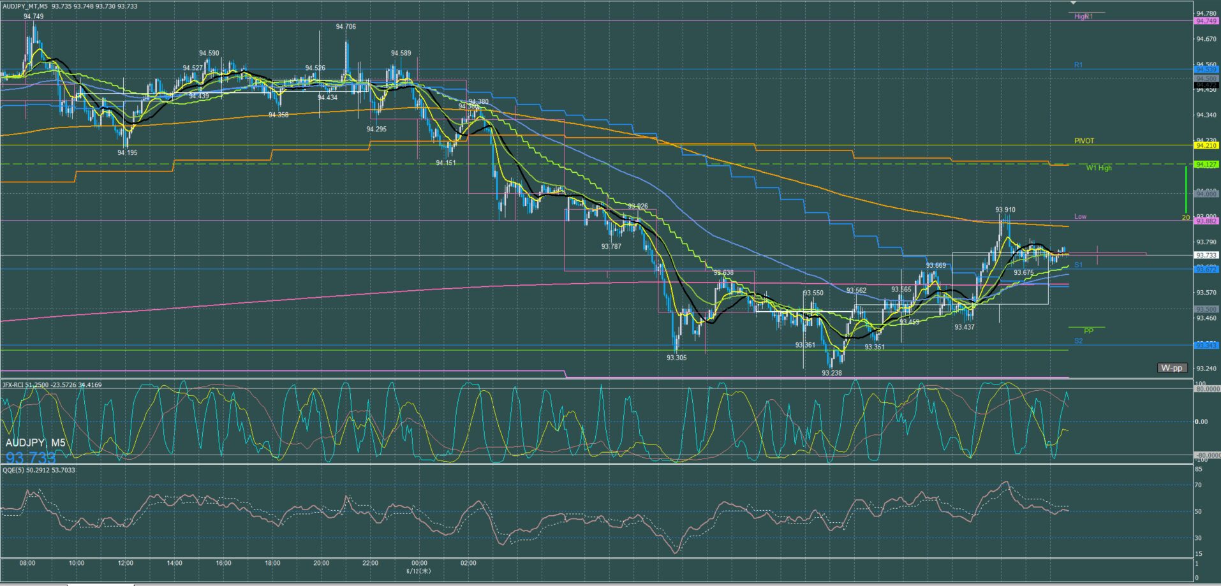This screenshot has height=586, width=1221.
Task: Click the 00:00 marker on the time axis
Action: 419,563
